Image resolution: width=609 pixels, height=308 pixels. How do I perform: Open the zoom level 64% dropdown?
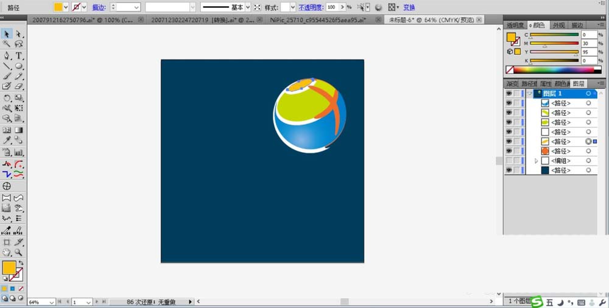click(52, 302)
